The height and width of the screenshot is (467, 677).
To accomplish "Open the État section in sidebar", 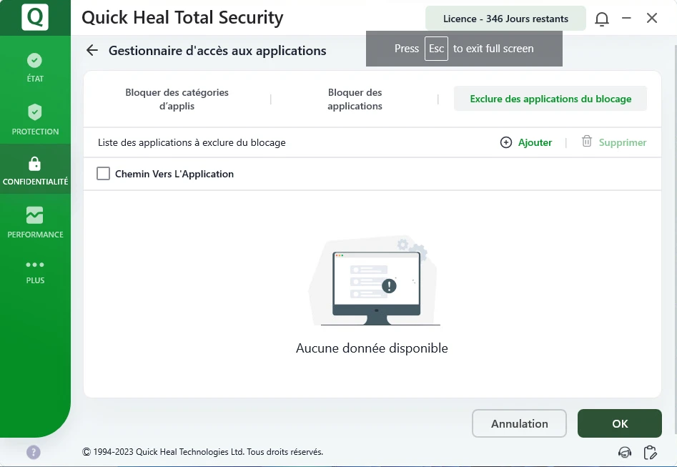I will coord(35,67).
